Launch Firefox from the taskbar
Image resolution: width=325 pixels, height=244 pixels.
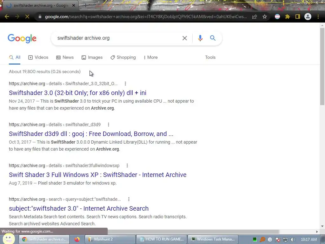click(77, 239)
